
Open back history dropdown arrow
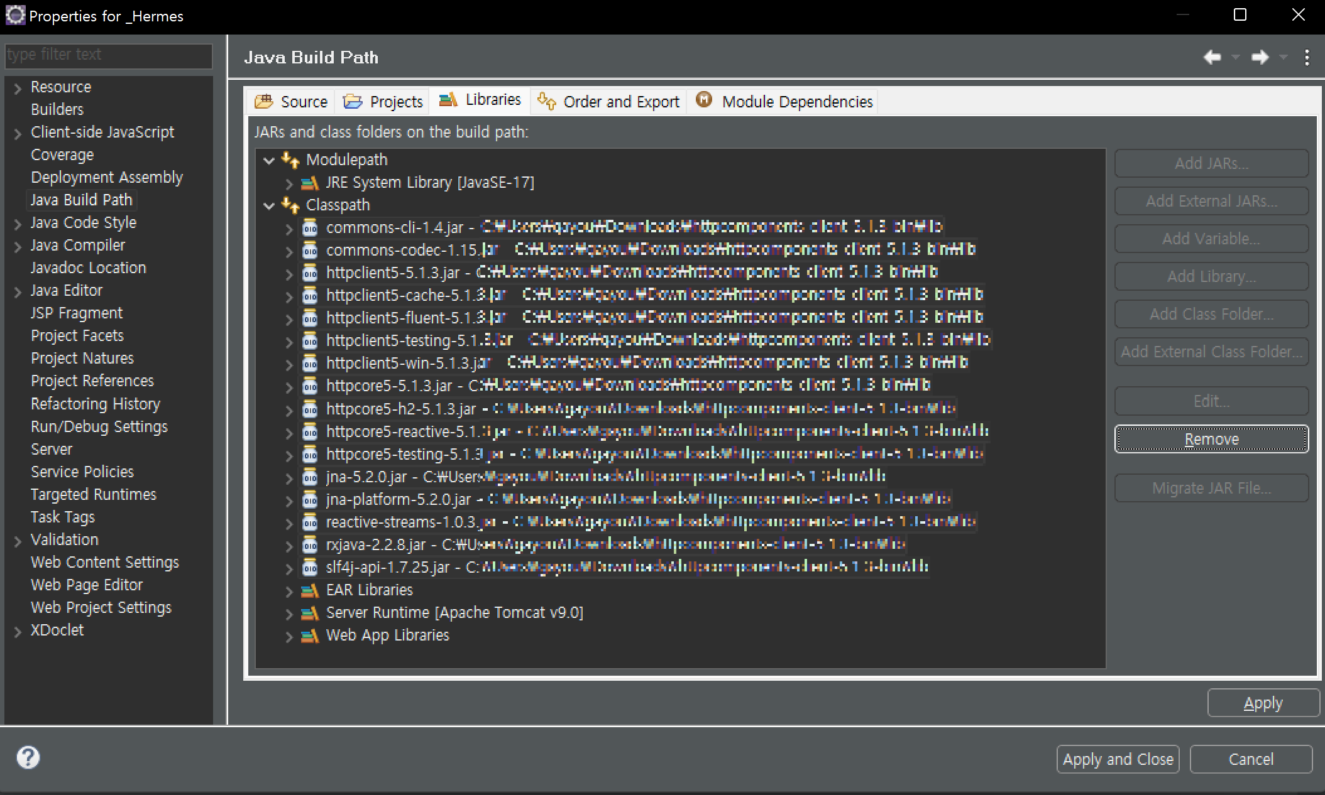point(1236,57)
